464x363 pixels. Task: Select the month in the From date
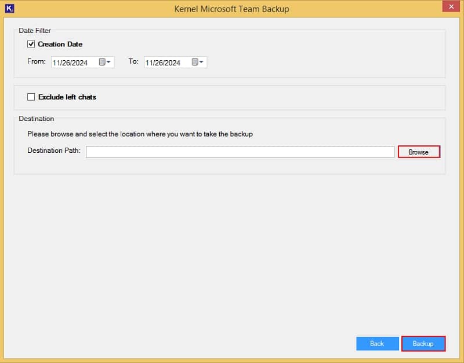[56, 63]
